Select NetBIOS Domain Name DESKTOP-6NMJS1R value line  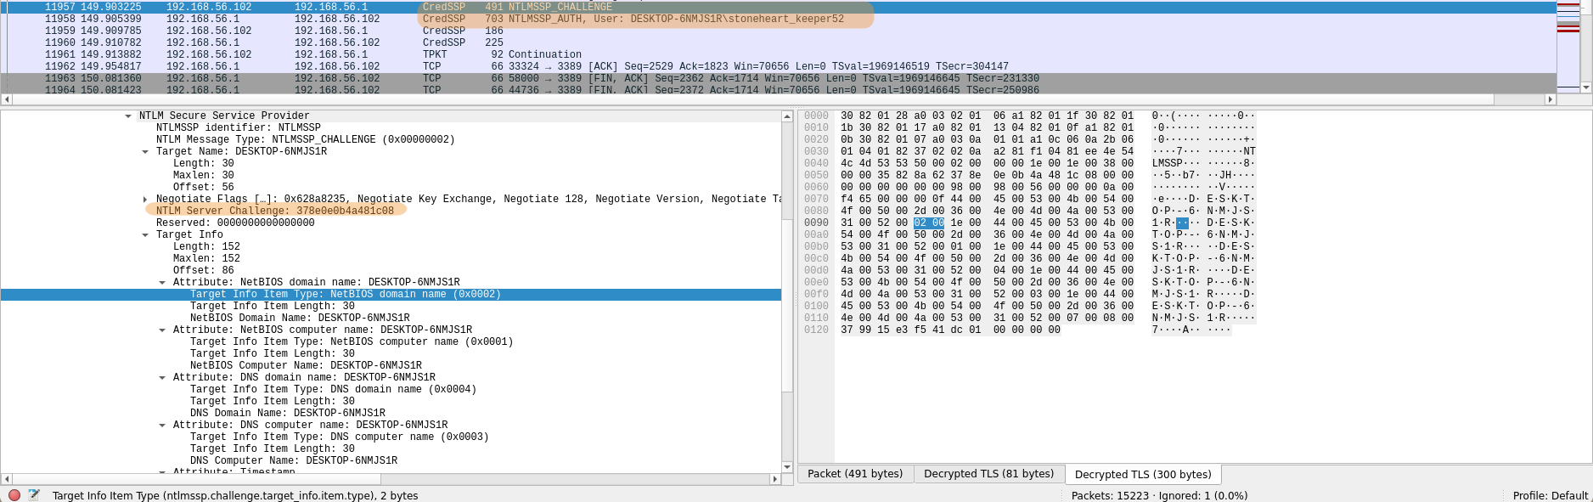[300, 319]
